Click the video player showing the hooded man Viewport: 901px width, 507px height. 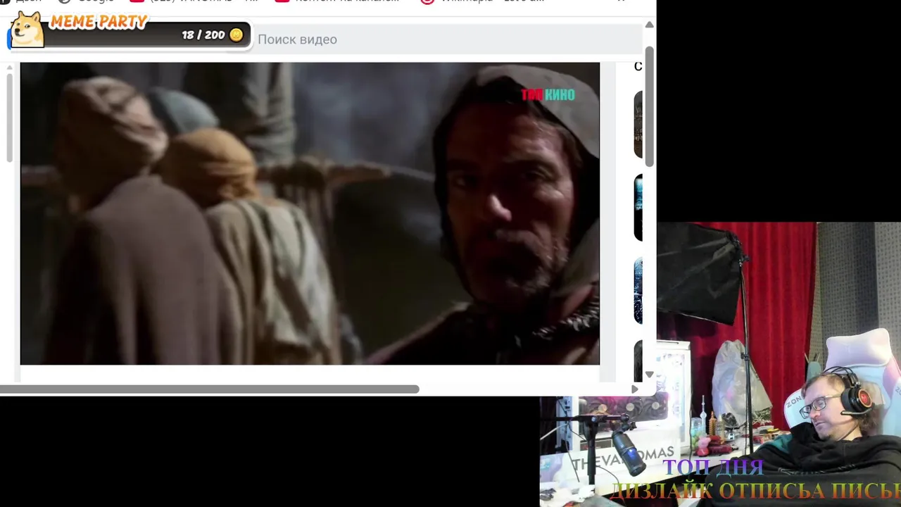[x=310, y=213]
